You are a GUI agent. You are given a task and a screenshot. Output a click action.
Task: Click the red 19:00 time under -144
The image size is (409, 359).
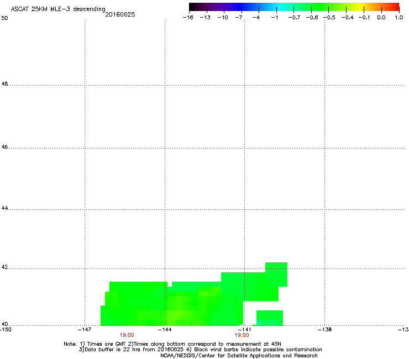(127, 335)
